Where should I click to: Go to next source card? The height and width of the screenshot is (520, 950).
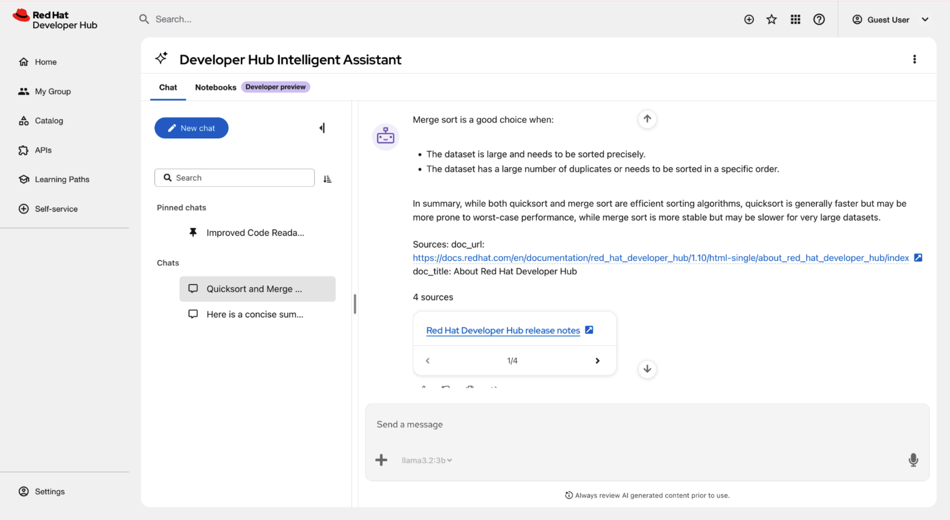[597, 360]
